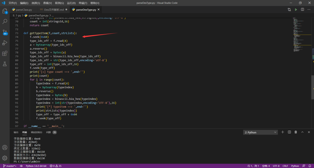314x168 pixels.
Task: Open the Accounts menu icon
Action: point(5,147)
